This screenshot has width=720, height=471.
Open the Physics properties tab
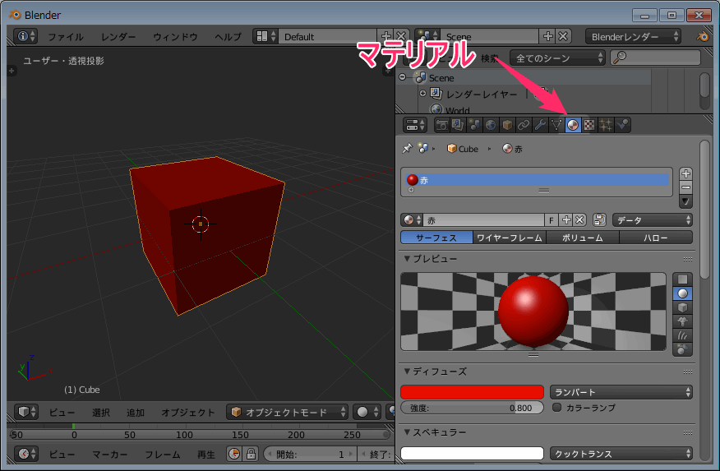tap(622, 125)
